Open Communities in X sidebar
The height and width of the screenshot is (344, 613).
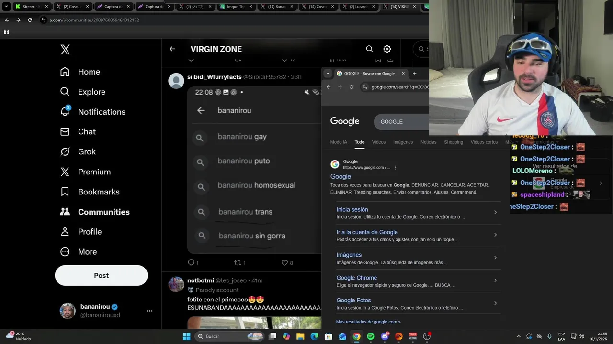click(x=95, y=212)
